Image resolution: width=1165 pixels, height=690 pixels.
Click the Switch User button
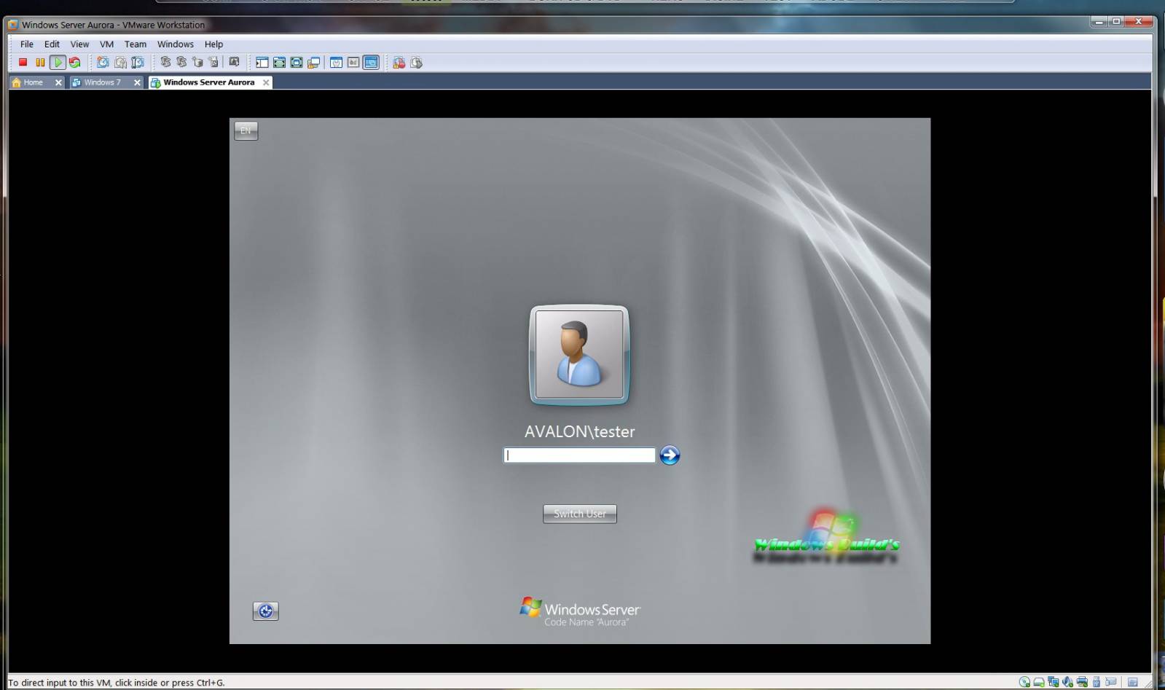(x=580, y=514)
